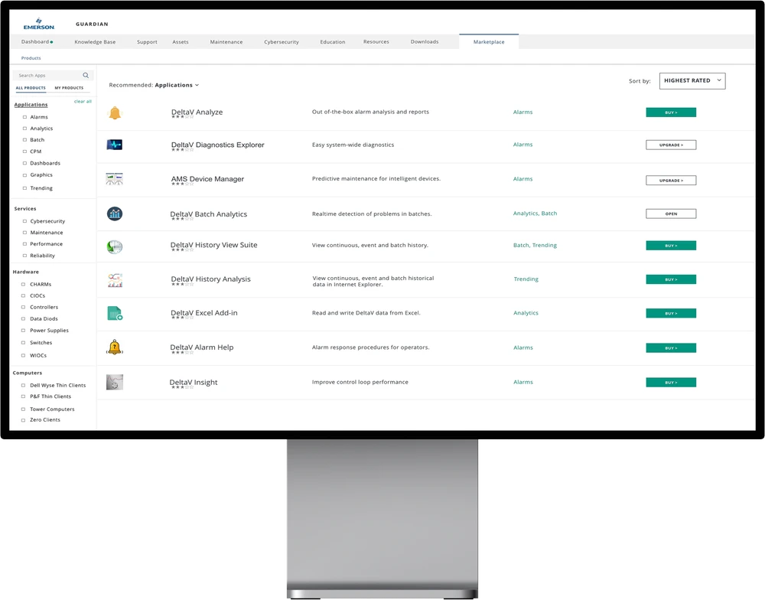Click the Trending tag for History Analysis
Viewport: 765px width, 600px height.
pyautogui.click(x=526, y=279)
